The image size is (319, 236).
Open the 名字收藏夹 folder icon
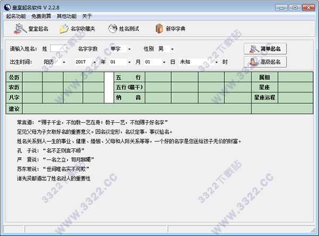click(64, 29)
